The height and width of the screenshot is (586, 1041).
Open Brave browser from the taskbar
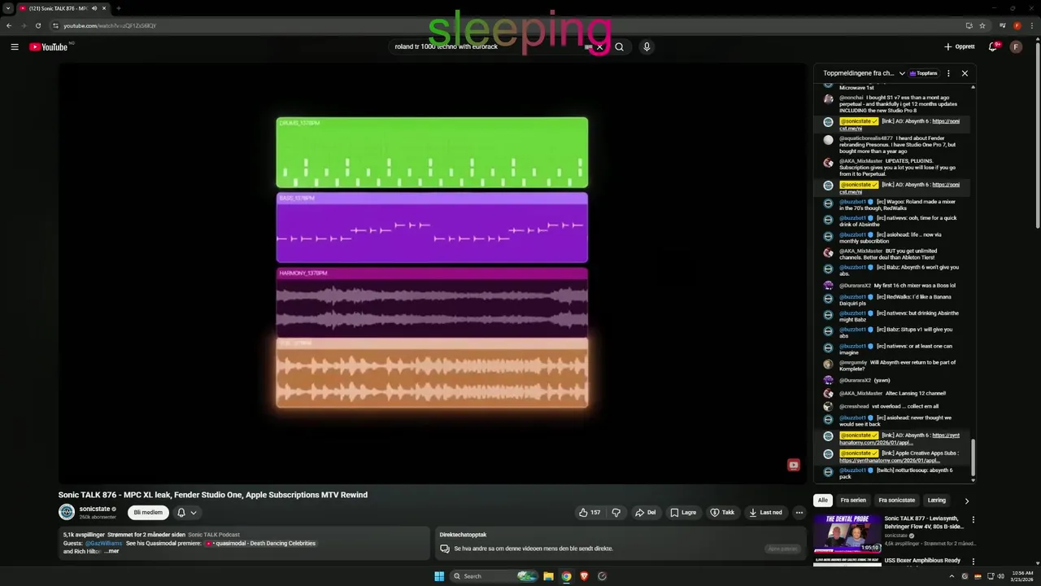click(x=584, y=576)
